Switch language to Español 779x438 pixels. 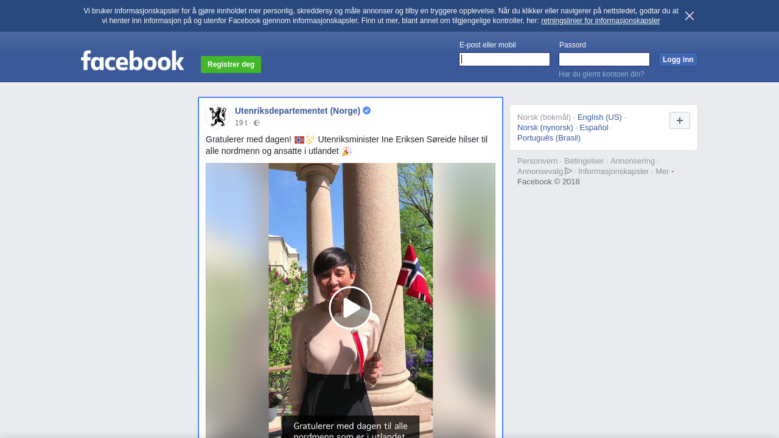[x=594, y=128]
